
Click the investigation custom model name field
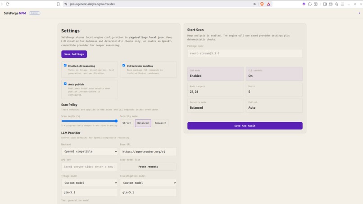tap(148, 192)
